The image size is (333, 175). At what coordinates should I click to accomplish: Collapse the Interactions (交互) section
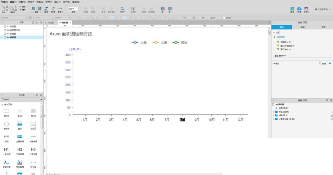274,32
